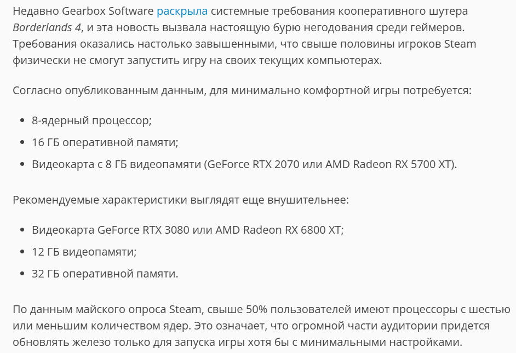516x353 pixels.
Task: Click the "AMD Radeon RX 6800 XT" text
Action: (278, 230)
